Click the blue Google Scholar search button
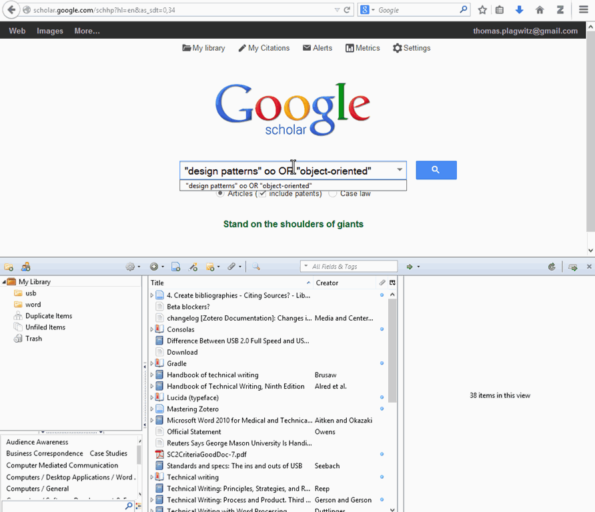This screenshot has width=595, height=512. coord(436,170)
